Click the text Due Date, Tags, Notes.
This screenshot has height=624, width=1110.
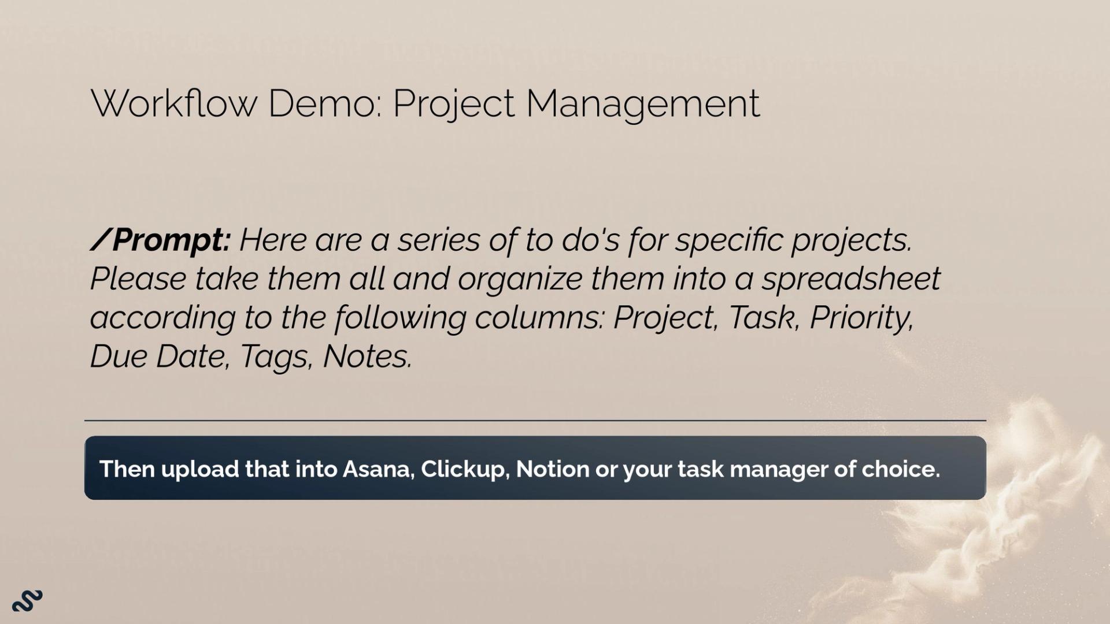pos(251,356)
